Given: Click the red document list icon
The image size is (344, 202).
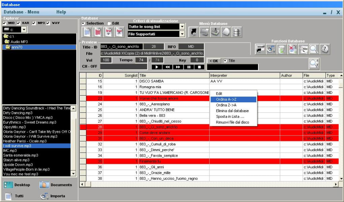Looking at the screenshot, I should pyautogui.click(x=98, y=32).
